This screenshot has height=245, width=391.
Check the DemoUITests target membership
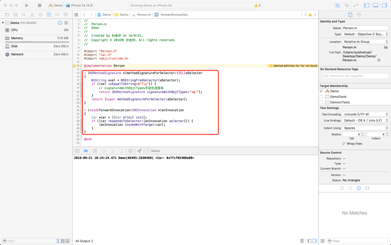321,102
